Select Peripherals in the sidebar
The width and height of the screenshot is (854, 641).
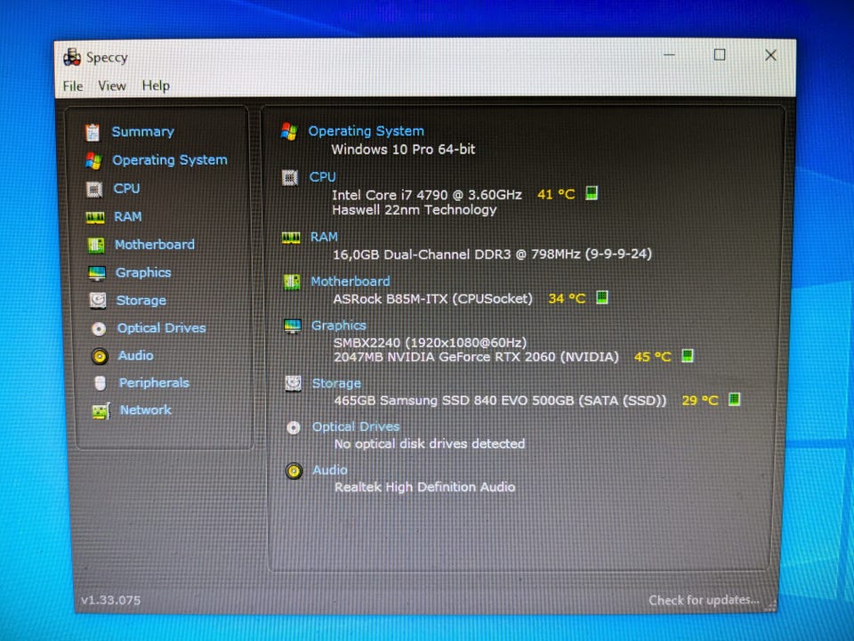(x=154, y=383)
